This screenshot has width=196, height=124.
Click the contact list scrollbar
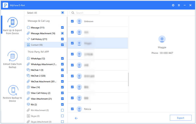[x=128, y=80]
